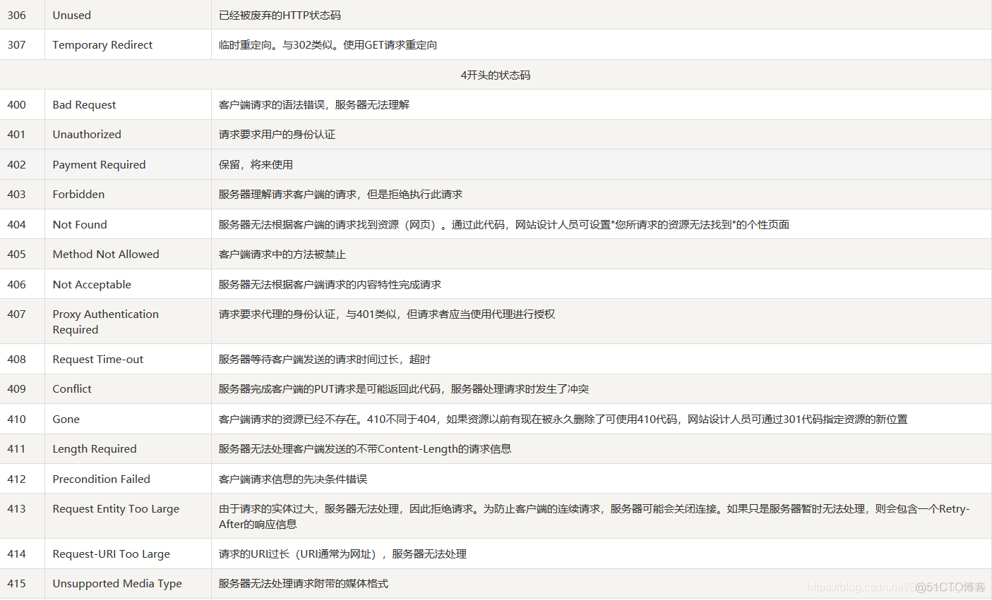The height and width of the screenshot is (600, 992).
Task: Click 'Unsupported Media Type' status name
Action: [117, 583]
